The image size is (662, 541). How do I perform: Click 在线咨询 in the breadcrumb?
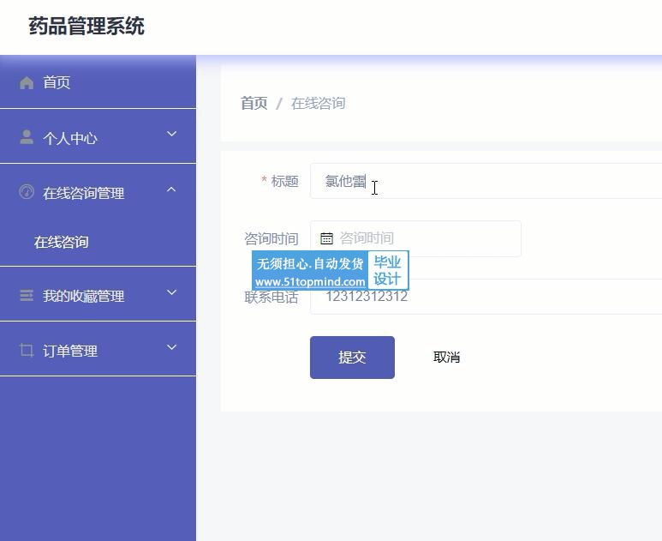318,103
